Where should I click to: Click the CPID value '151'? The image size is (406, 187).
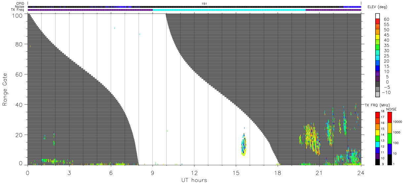point(204,4)
